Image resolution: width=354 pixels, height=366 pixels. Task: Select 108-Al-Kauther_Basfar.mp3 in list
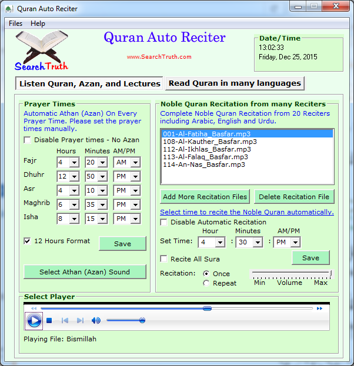tap(247, 142)
